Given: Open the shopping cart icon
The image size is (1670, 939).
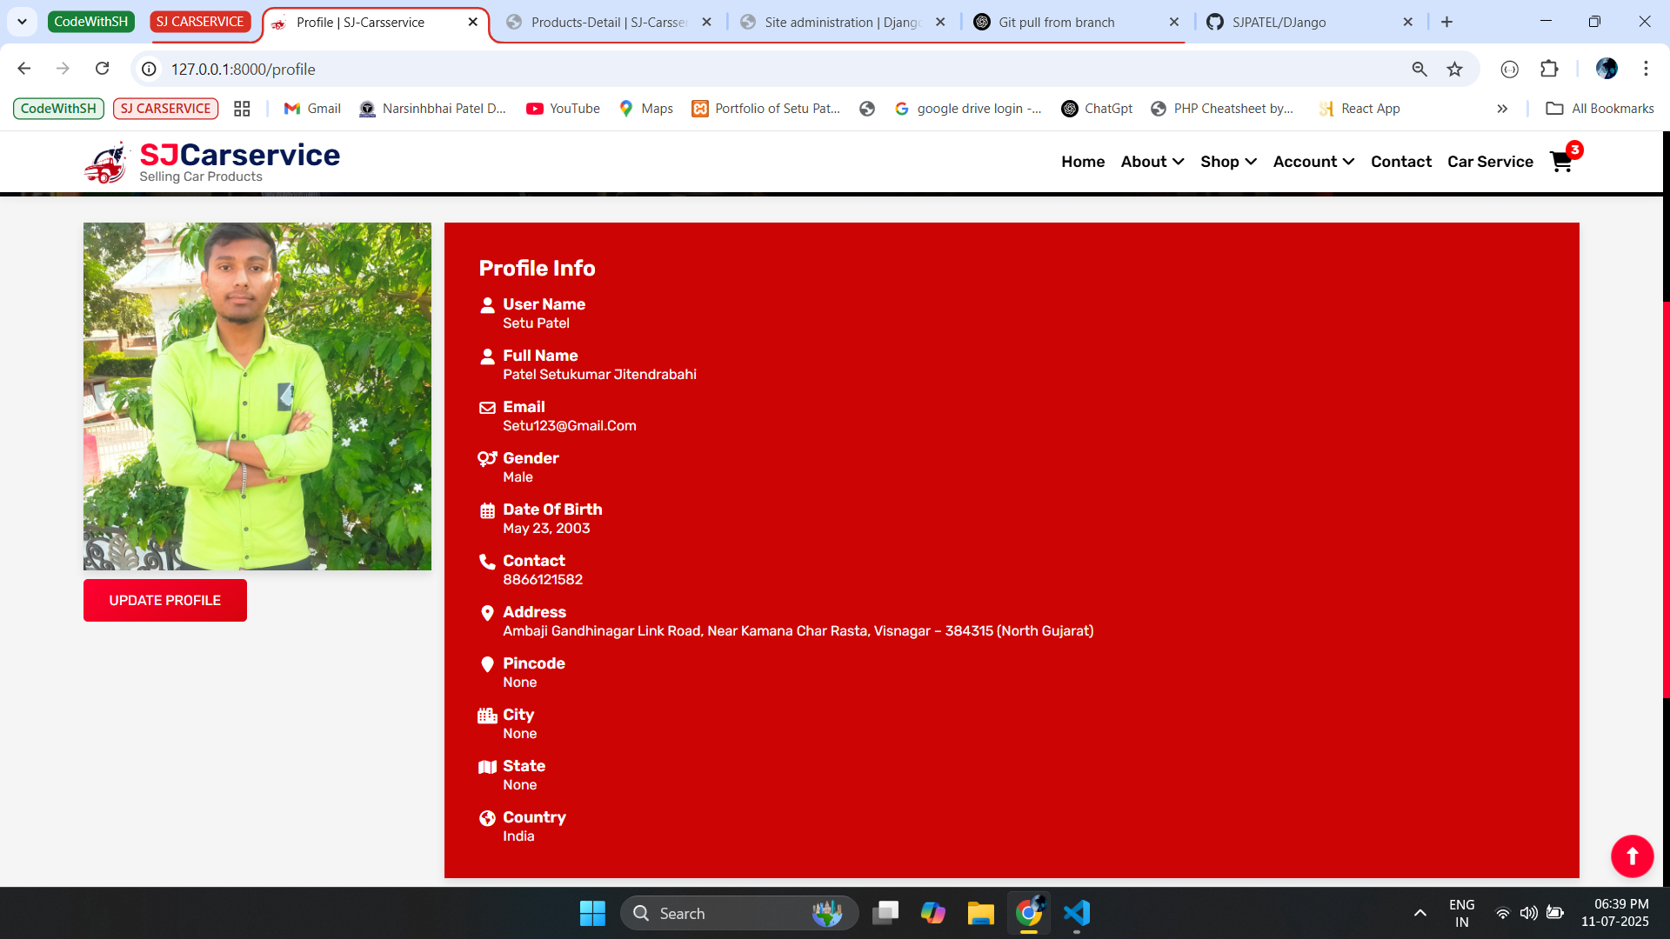Looking at the screenshot, I should [x=1561, y=162].
